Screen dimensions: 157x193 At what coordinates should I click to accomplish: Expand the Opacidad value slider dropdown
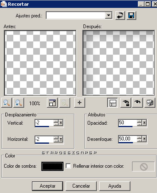coord(144,123)
